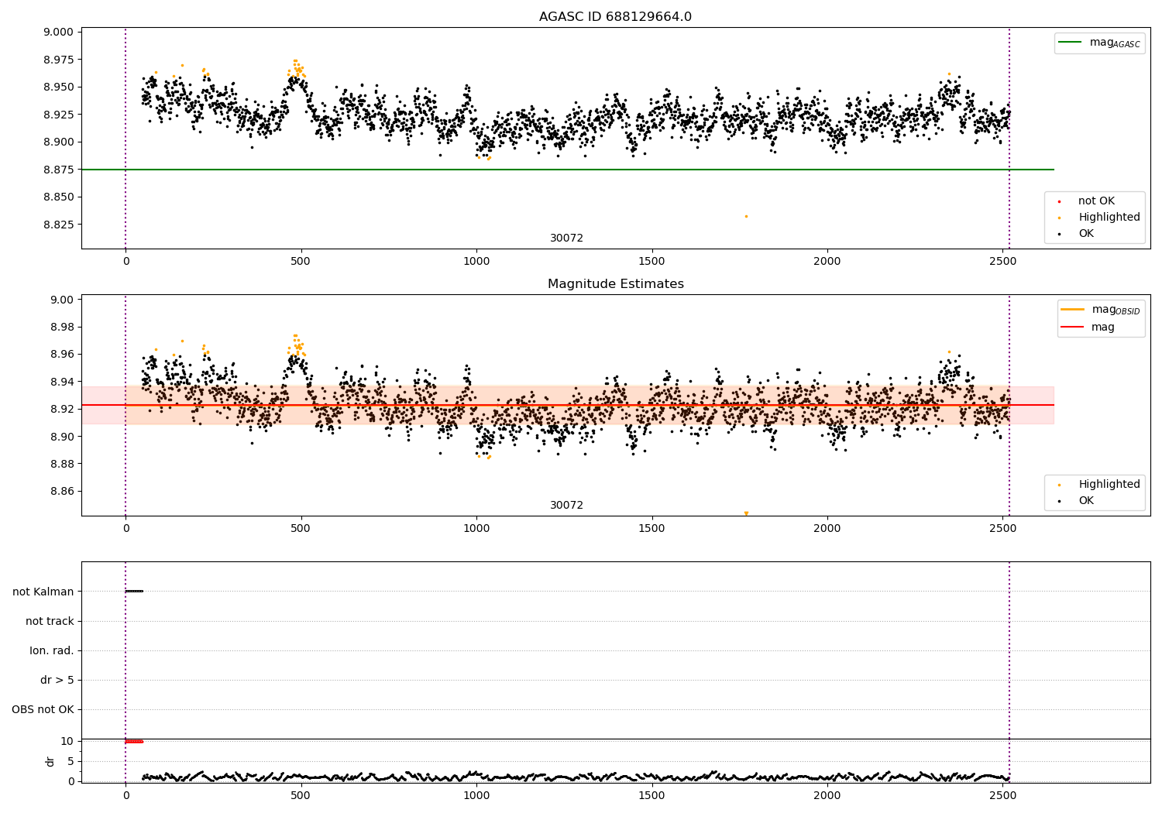Viewport: 1162px width, 813px height.
Task: Click the 'OBS not OK' axis label
Action: [43, 709]
